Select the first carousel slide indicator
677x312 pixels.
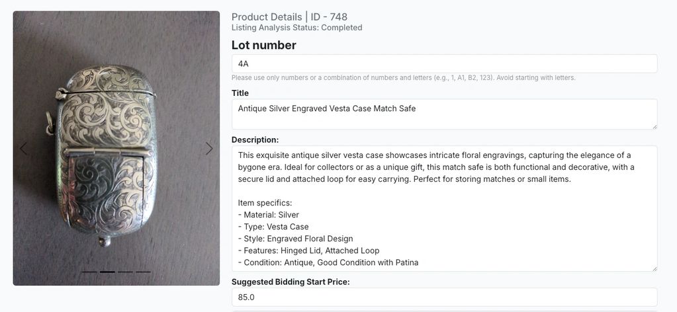(89, 272)
